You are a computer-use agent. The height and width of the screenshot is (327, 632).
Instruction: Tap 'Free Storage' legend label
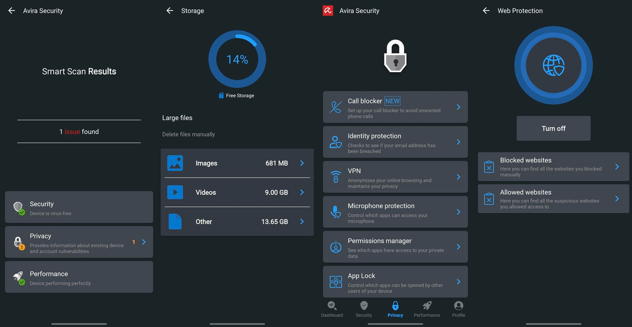(x=240, y=95)
